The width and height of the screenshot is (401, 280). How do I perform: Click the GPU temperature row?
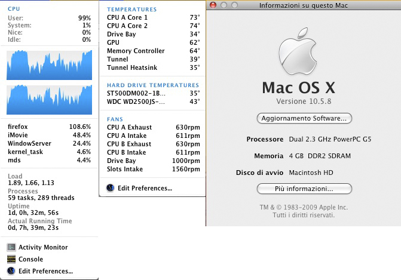pyautogui.click(x=152, y=42)
